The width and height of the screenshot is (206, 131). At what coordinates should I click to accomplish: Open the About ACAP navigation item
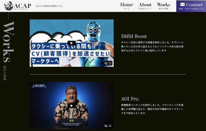tap(145, 6)
